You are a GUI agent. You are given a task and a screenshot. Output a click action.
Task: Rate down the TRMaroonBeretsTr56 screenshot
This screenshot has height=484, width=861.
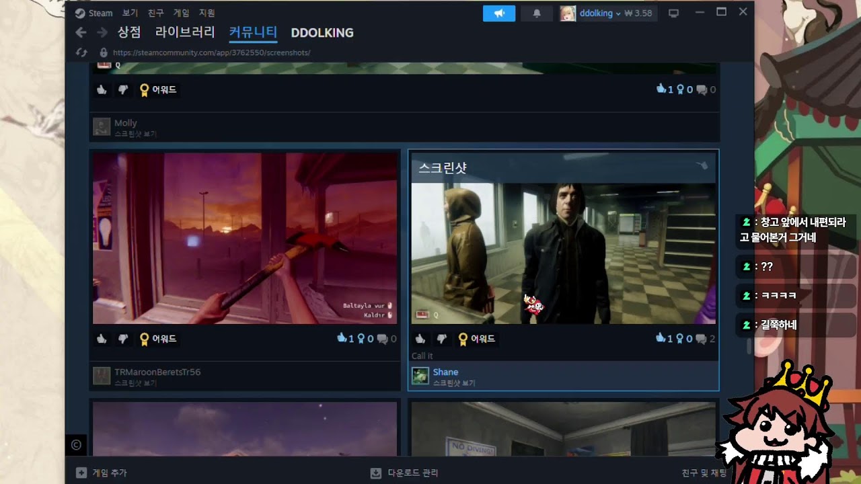point(123,339)
